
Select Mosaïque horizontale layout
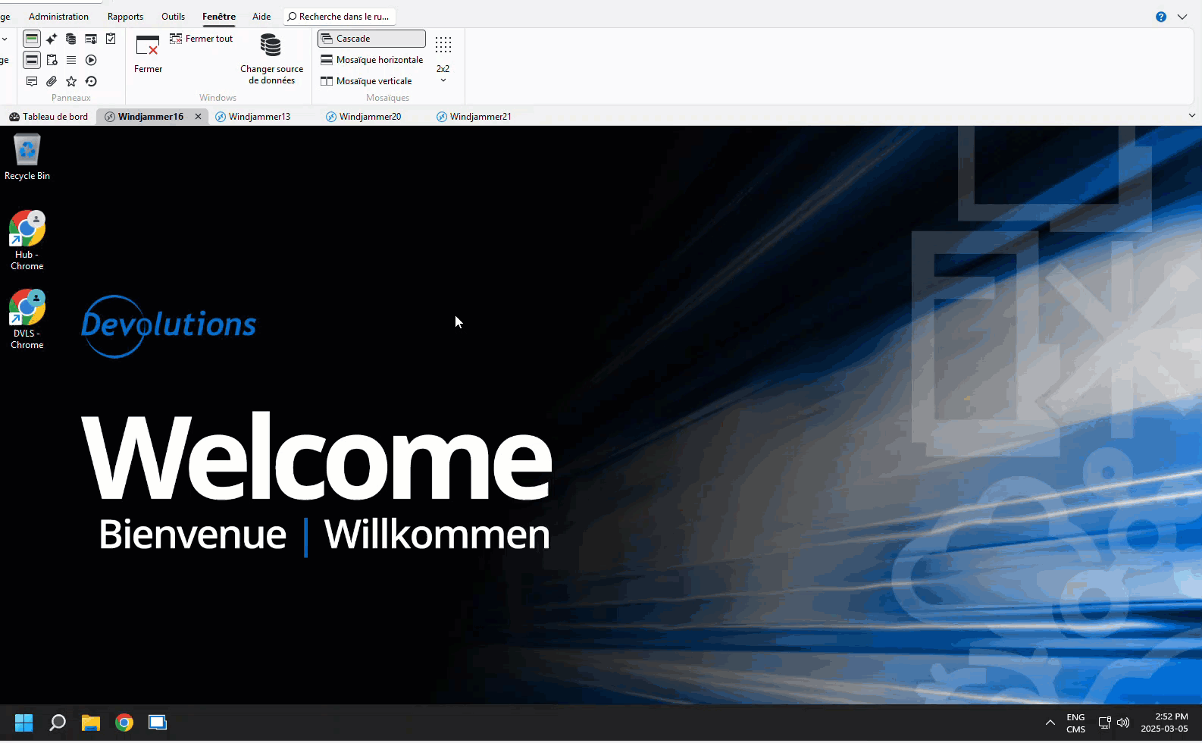(x=371, y=60)
